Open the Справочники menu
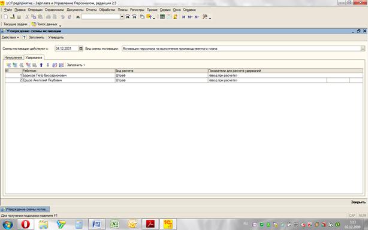This screenshot has width=368, height=230. click(54, 10)
